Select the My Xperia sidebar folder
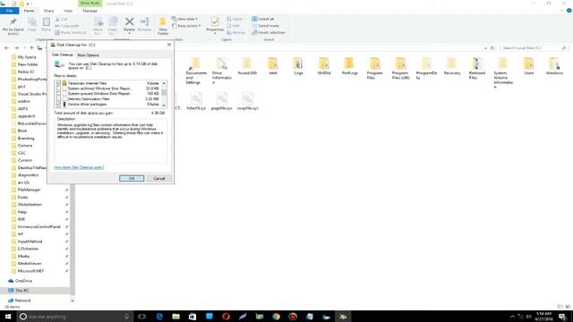Screen dimensions: 573x322 pyautogui.click(x=27, y=57)
